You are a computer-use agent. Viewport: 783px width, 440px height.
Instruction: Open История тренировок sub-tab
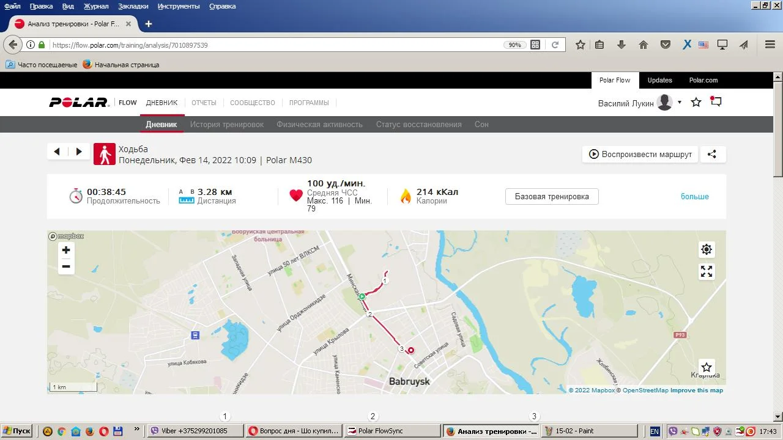click(227, 124)
